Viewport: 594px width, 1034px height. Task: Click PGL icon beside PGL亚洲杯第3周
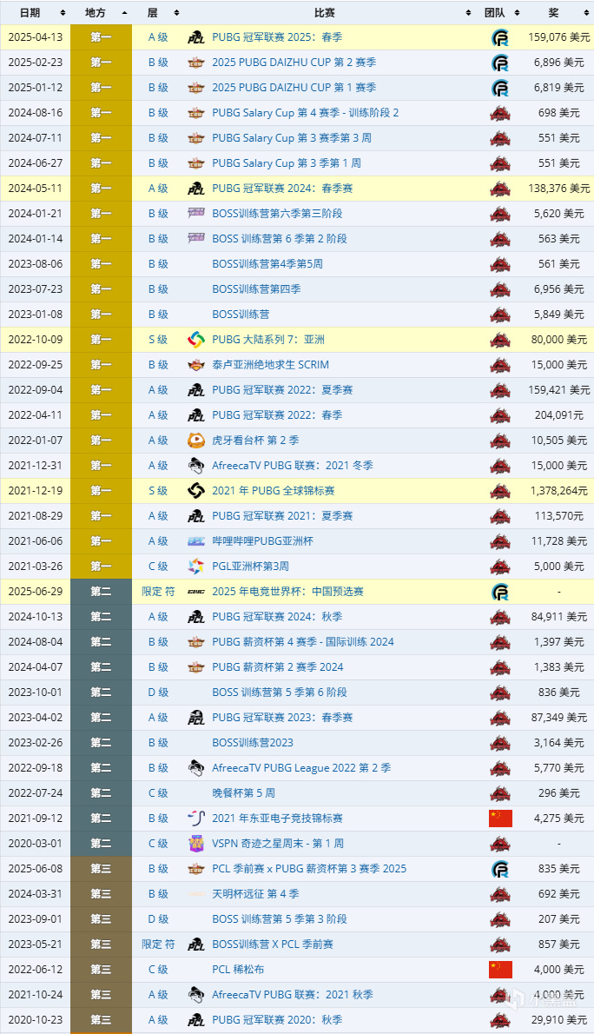pyautogui.click(x=195, y=567)
